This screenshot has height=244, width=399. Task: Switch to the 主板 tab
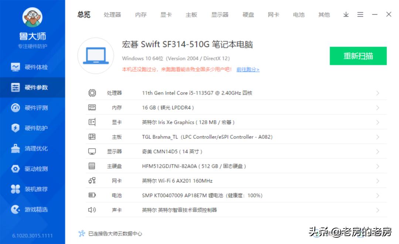click(x=191, y=14)
